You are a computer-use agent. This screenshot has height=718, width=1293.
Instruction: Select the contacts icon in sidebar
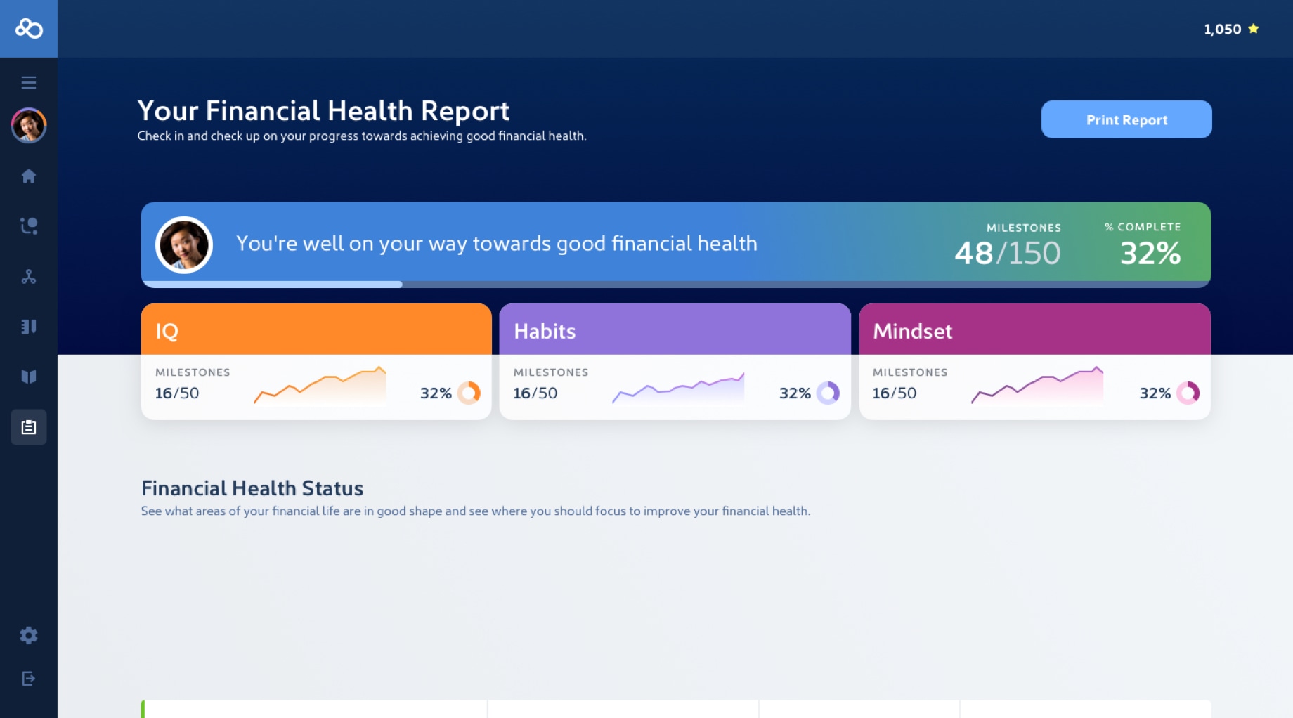[x=28, y=226]
